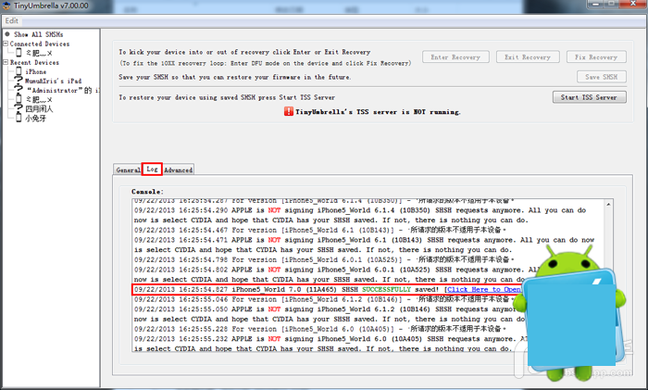648x390 pixels.
Task: Click the Enter Recovery button
Action: [x=455, y=57]
